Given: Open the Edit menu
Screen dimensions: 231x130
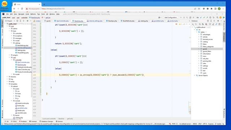Looking at the screenshot, I should 11,14.
